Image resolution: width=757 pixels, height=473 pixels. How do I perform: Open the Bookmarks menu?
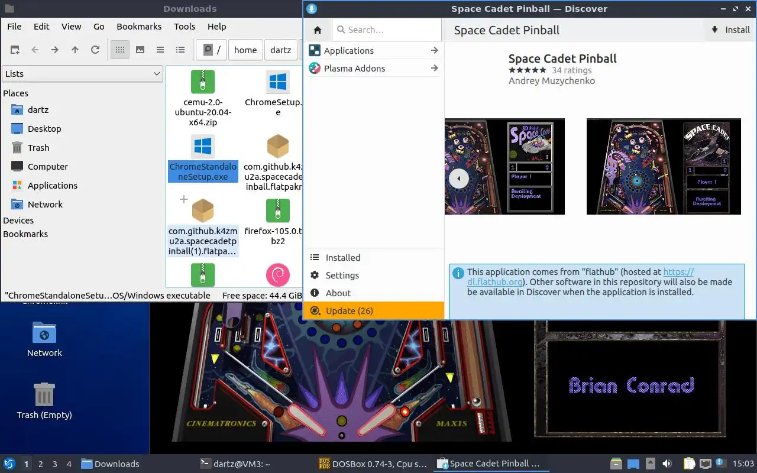click(139, 27)
